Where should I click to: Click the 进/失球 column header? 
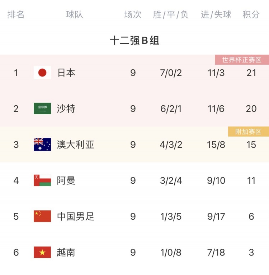click(x=216, y=14)
